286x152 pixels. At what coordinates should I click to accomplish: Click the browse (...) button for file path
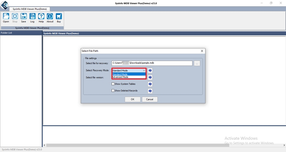(197, 63)
